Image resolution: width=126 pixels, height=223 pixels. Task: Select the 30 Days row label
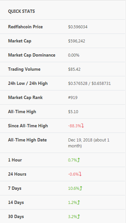coord(16,217)
